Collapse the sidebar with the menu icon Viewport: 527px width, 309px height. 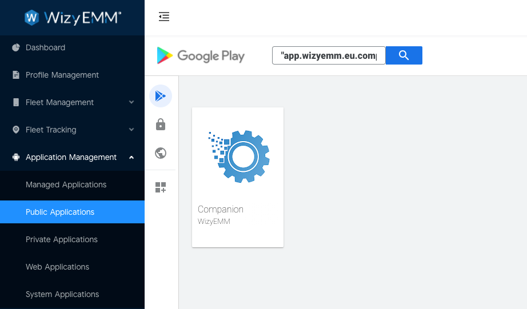click(x=164, y=17)
